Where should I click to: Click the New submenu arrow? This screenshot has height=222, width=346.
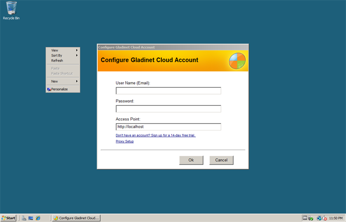coord(77,81)
